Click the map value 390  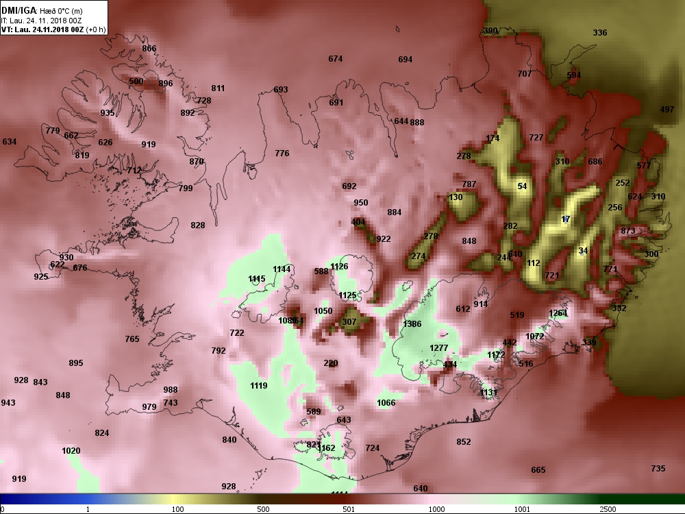pos(490,31)
